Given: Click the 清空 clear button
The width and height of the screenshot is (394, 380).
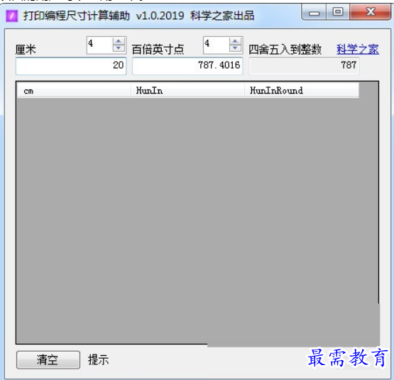Looking at the screenshot, I should pyautogui.click(x=48, y=359).
